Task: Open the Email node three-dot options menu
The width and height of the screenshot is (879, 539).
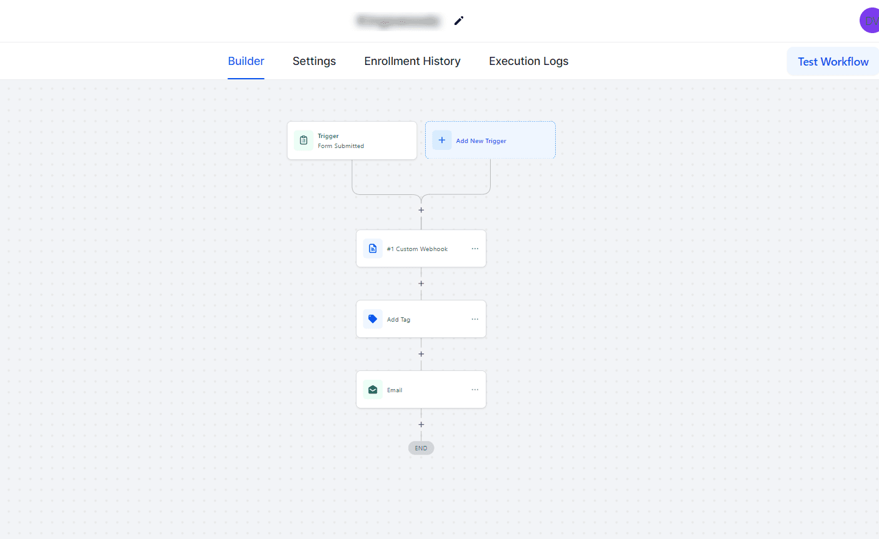Action: (x=475, y=390)
